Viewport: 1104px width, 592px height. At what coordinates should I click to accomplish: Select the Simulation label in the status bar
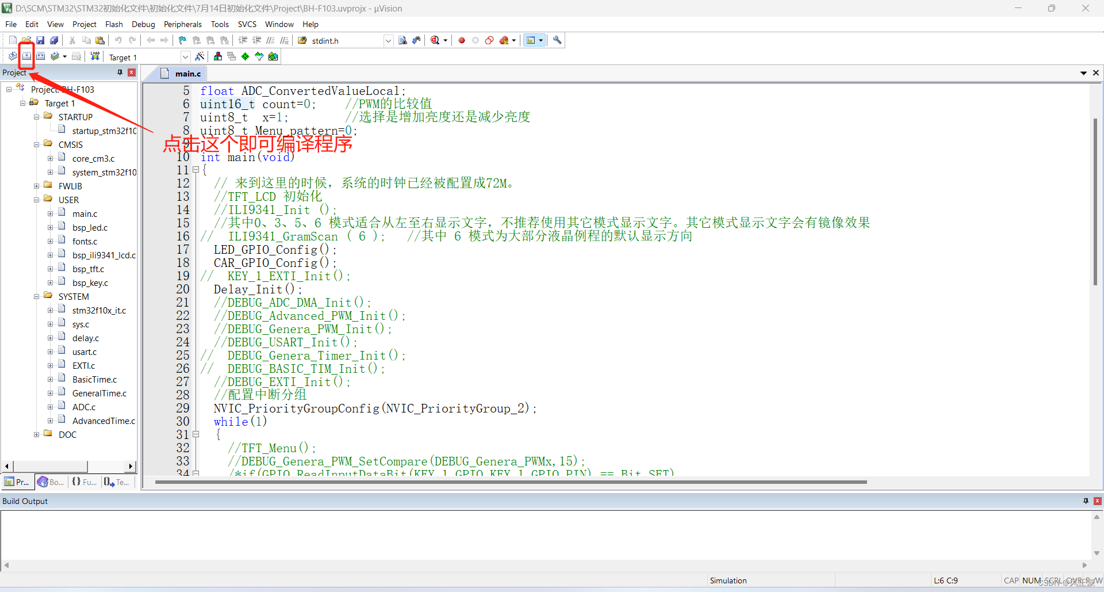pyautogui.click(x=728, y=580)
